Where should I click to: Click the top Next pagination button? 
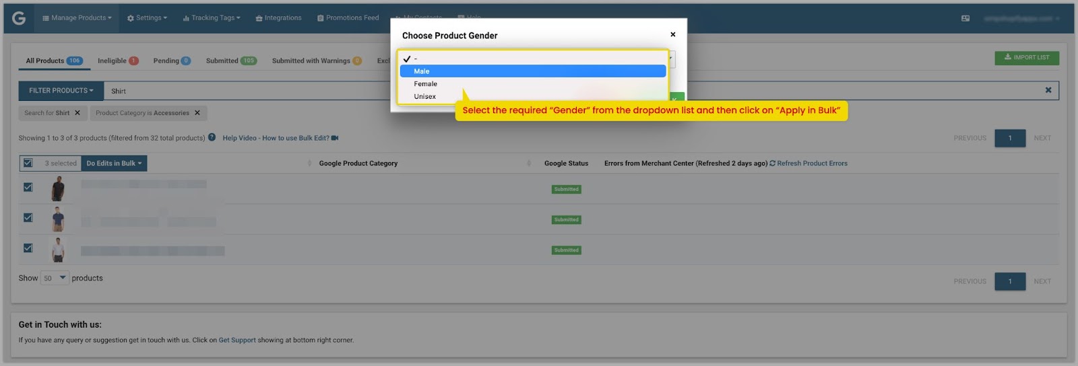coord(1042,138)
